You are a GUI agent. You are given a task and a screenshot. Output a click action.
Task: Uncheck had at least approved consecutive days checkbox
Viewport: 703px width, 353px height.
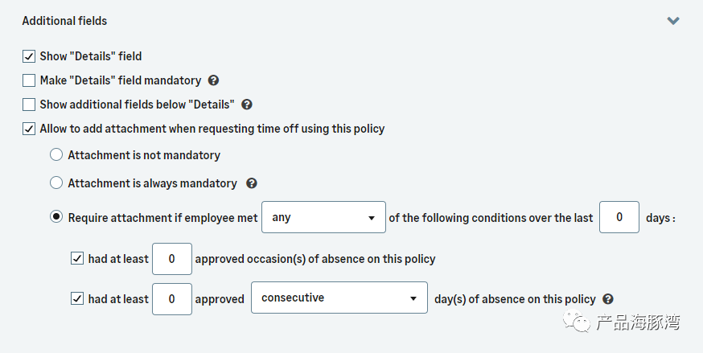coord(77,299)
